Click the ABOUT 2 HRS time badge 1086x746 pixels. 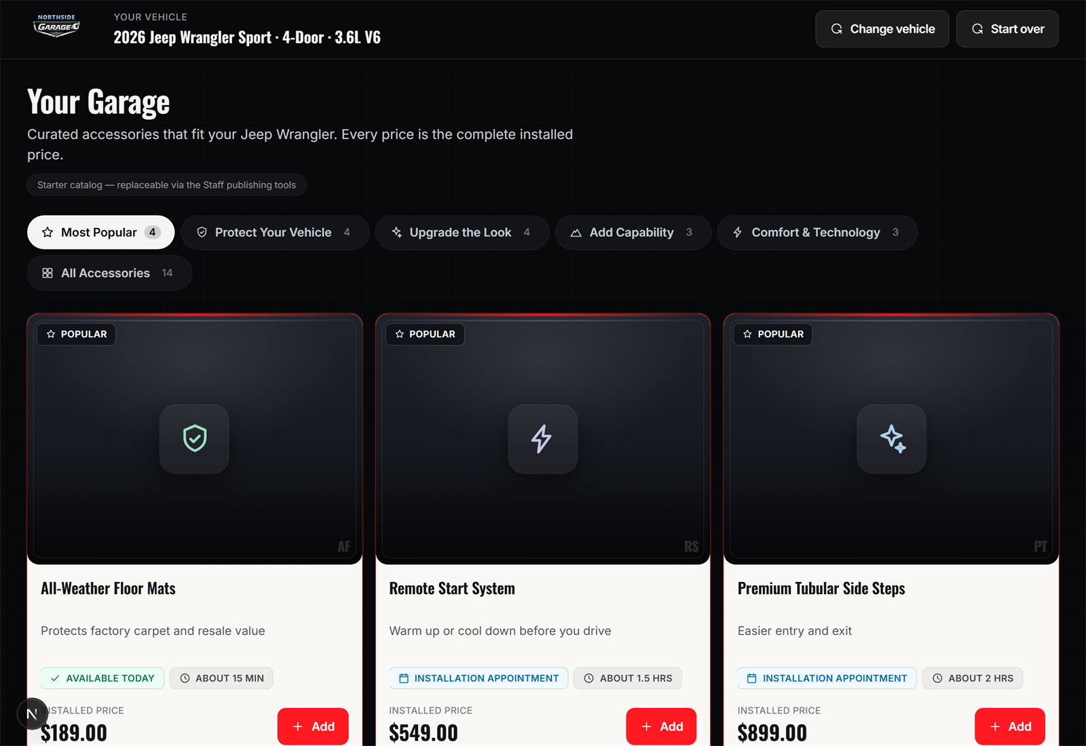click(x=973, y=678)
